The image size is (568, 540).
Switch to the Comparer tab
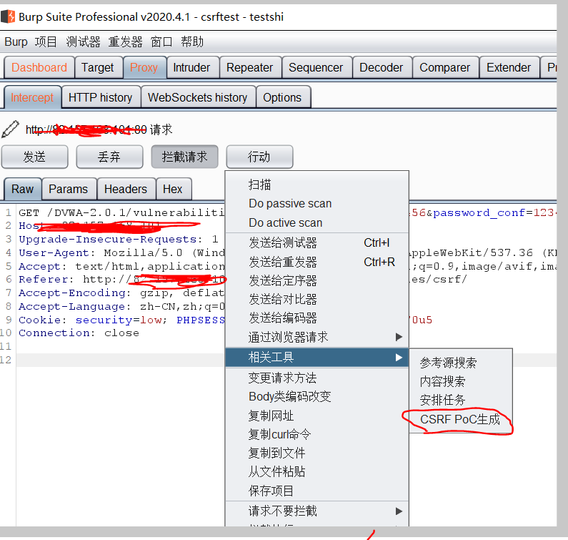coord(445,67)
